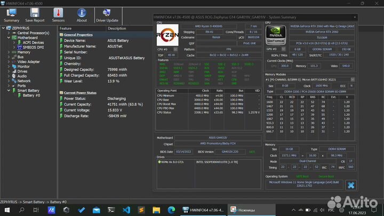Click the Current Power Status section heading
Viewport: 384px width, 216px height.
(80, 93)
